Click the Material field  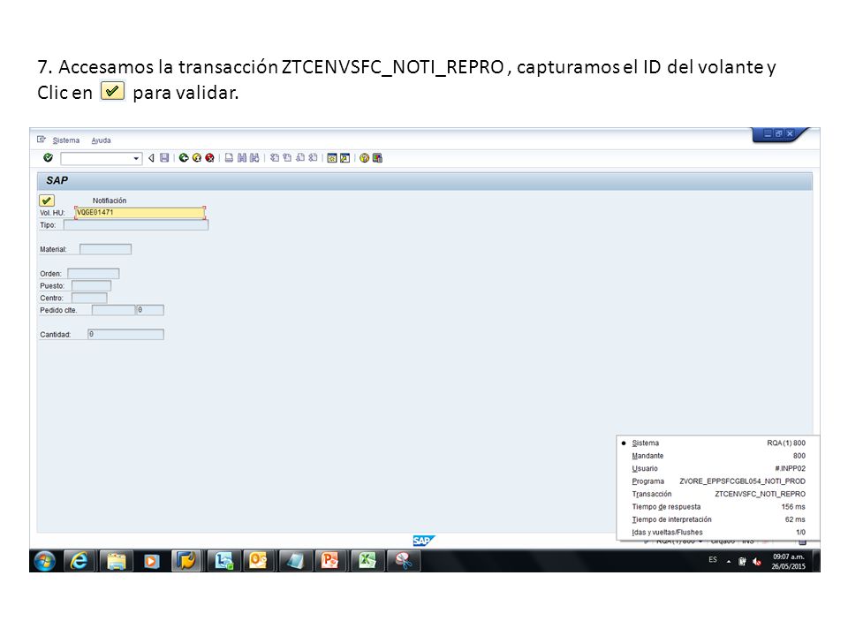point(105,249)
